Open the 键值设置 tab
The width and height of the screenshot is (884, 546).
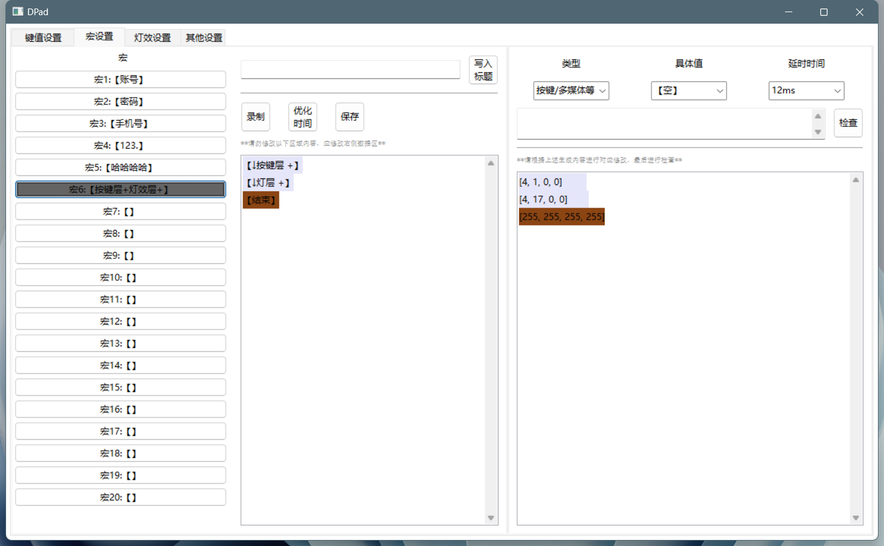(x=43, y=38)
